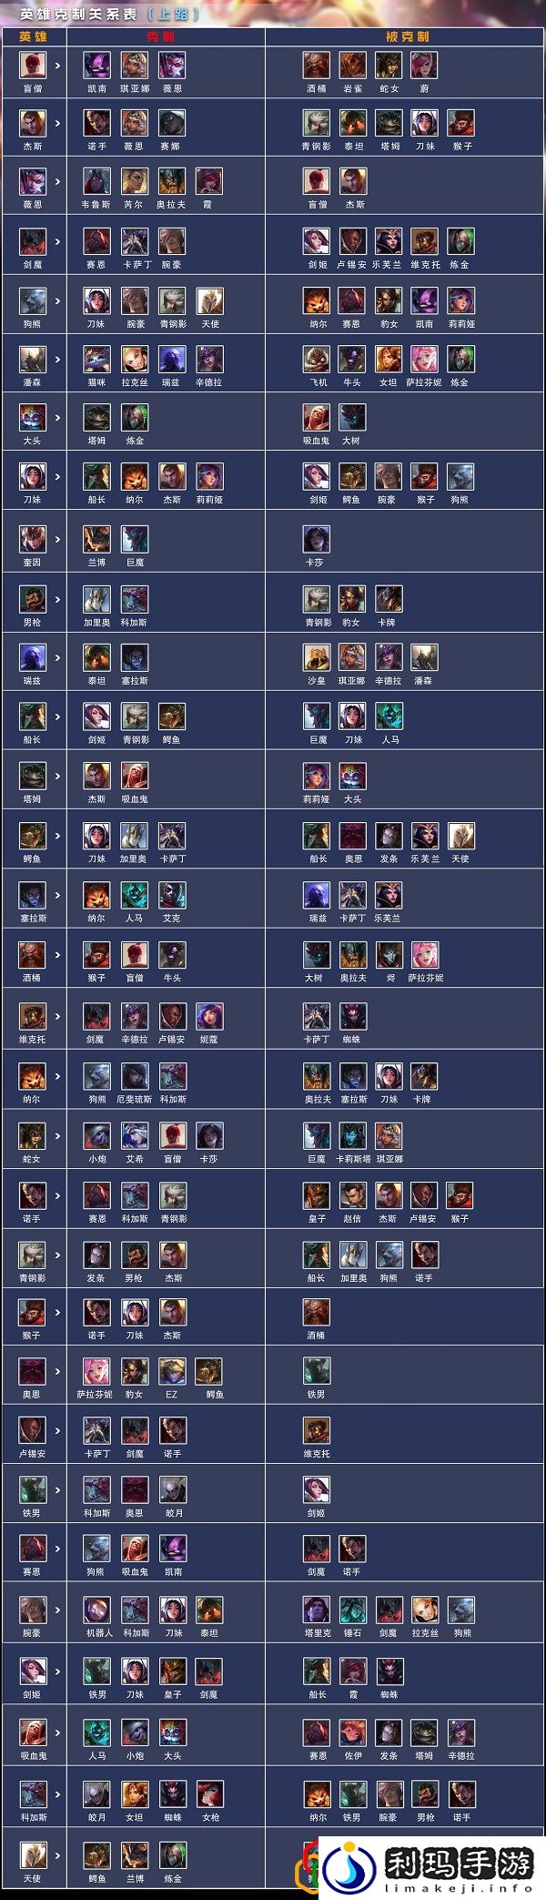
Task: Choose the 猫咪 champion icon
Action: [97, 359]
